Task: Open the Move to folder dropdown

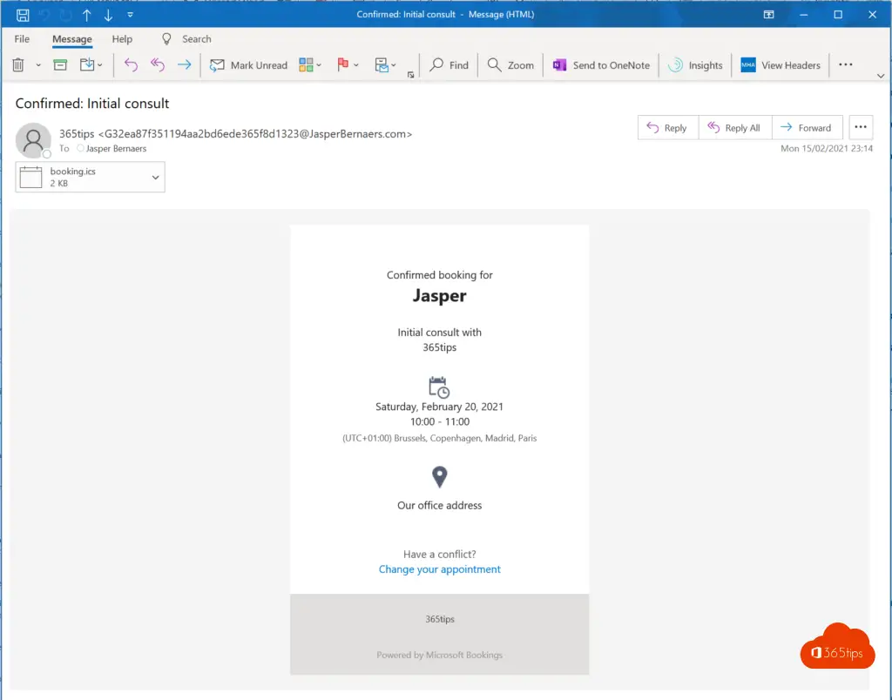Action: point(91,64)
